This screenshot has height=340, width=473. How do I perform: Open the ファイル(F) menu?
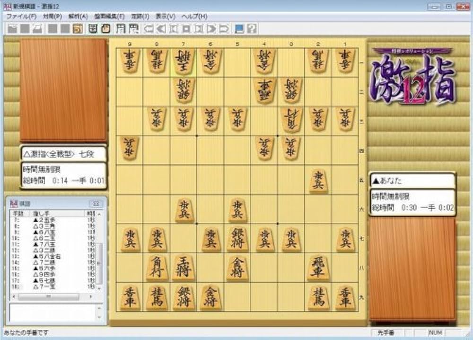click(21, 16)
